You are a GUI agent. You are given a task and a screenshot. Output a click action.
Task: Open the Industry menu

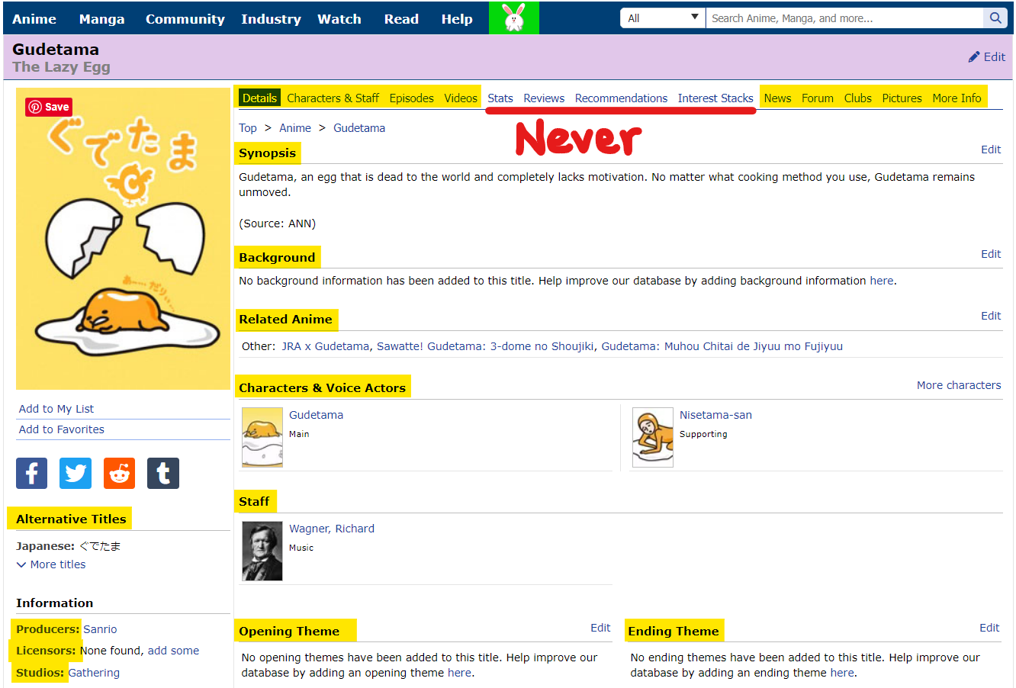point(271,19)
